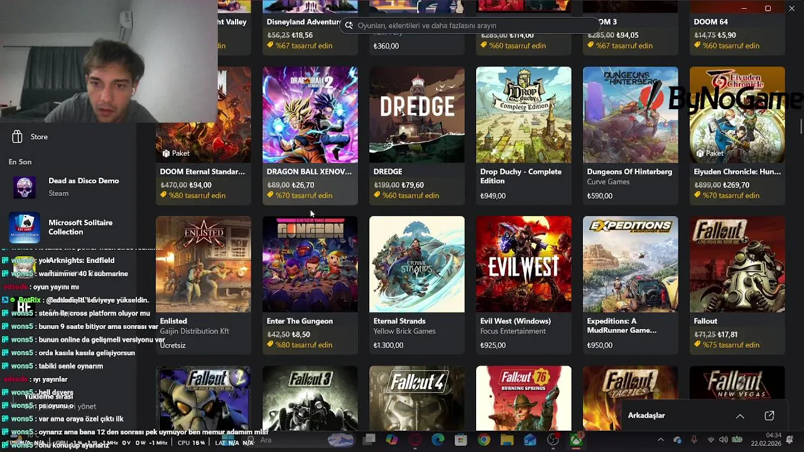Open Google Chrome from taskbar
The image size is (804, 452).
click(x=484, y=440)
